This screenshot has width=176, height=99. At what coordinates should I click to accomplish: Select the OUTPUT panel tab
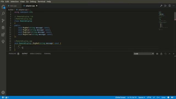click(25, 54)
